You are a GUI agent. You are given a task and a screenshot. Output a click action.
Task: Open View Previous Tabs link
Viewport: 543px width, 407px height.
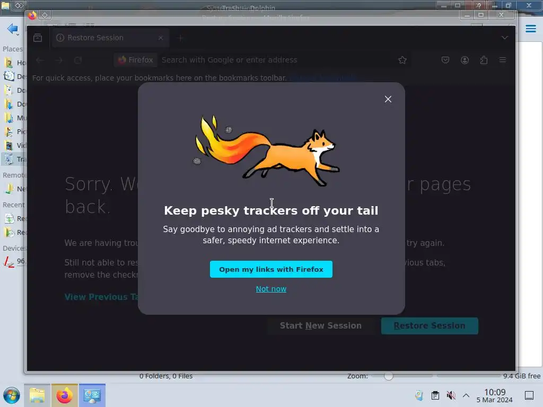point(101,297)
